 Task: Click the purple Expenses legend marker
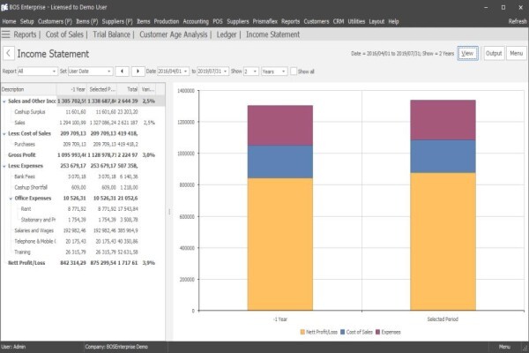(x=378, y=332)
